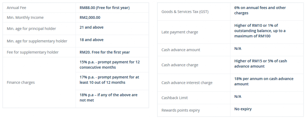This screenshot has width=307, height=119.
Task: Click the Cash advance charge label
Action: click(180, 65)
